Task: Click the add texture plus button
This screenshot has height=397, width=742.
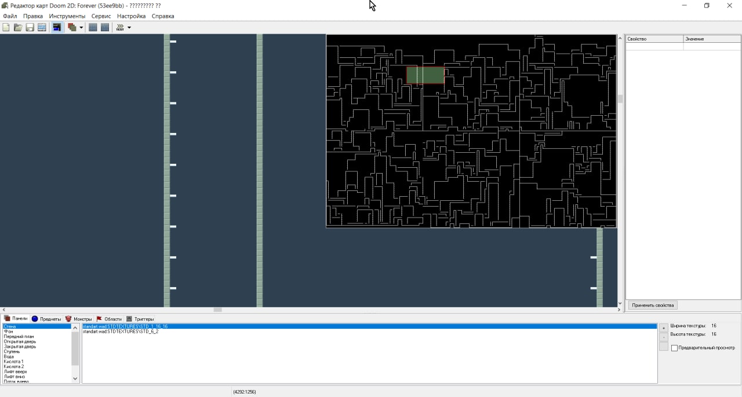Action: [x=664, y=328]
